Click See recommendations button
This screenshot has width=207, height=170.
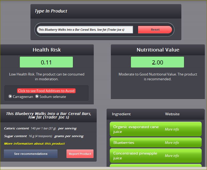(x=31, y=154)
